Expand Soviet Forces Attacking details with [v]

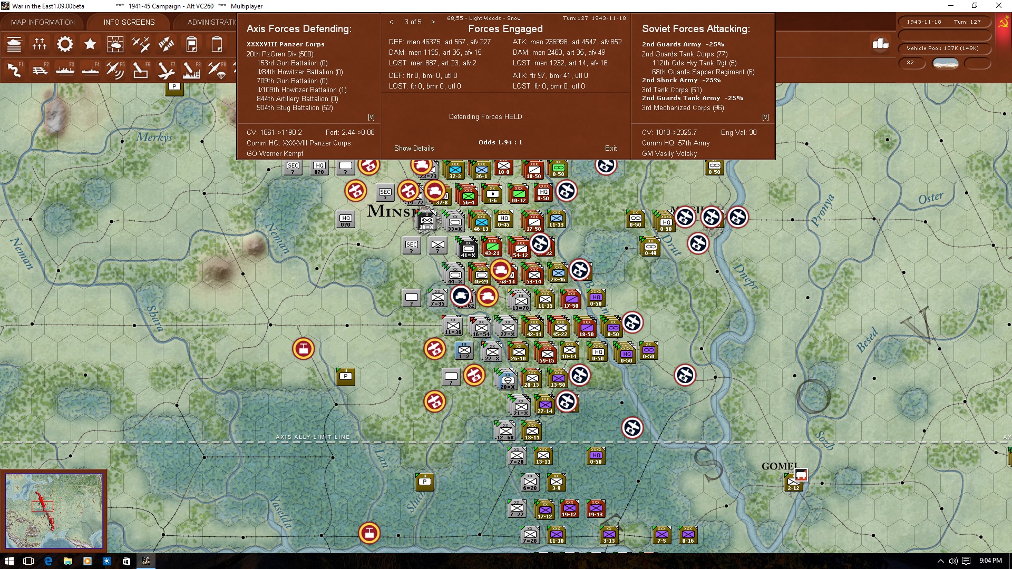point(765,116)
